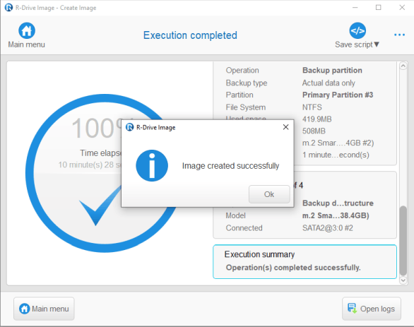Click 'Operation(s) completed successfully.' text
Image resolution: width=414 pixels, height=327 pixels.
click(293, 268)
